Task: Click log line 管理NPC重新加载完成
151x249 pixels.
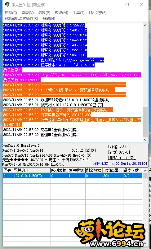Action: [42, 135]
